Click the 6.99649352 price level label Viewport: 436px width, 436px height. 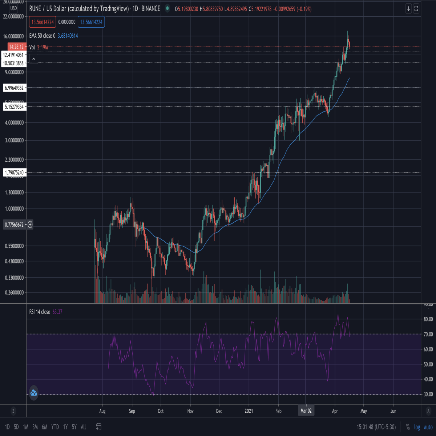tap(14, 88)
